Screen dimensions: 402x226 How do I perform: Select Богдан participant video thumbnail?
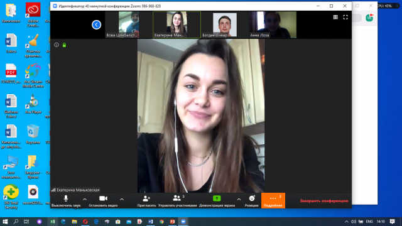point(225,24)
